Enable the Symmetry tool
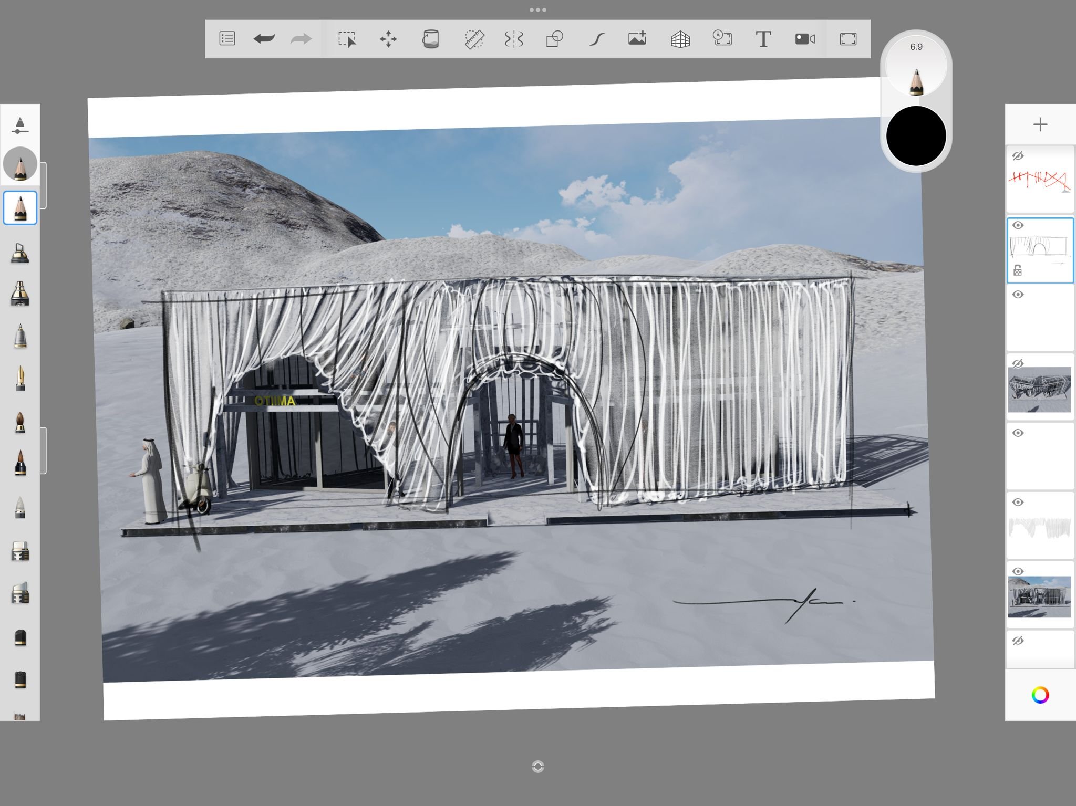Image resolution: width=1076 pixels, height=806 pixels. pos(513,39)
